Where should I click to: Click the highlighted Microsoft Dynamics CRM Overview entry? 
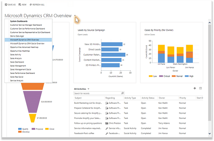[x=28, y=40]
